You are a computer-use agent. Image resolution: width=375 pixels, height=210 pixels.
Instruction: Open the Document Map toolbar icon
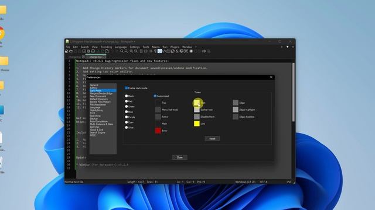tap(168, 51)
